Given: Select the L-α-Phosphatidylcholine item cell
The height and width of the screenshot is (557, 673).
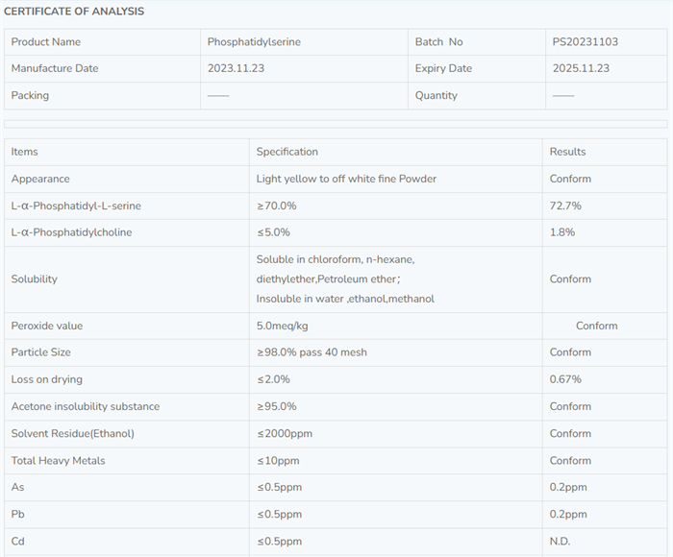Looking at the screenshot, I should pos(71,232).
